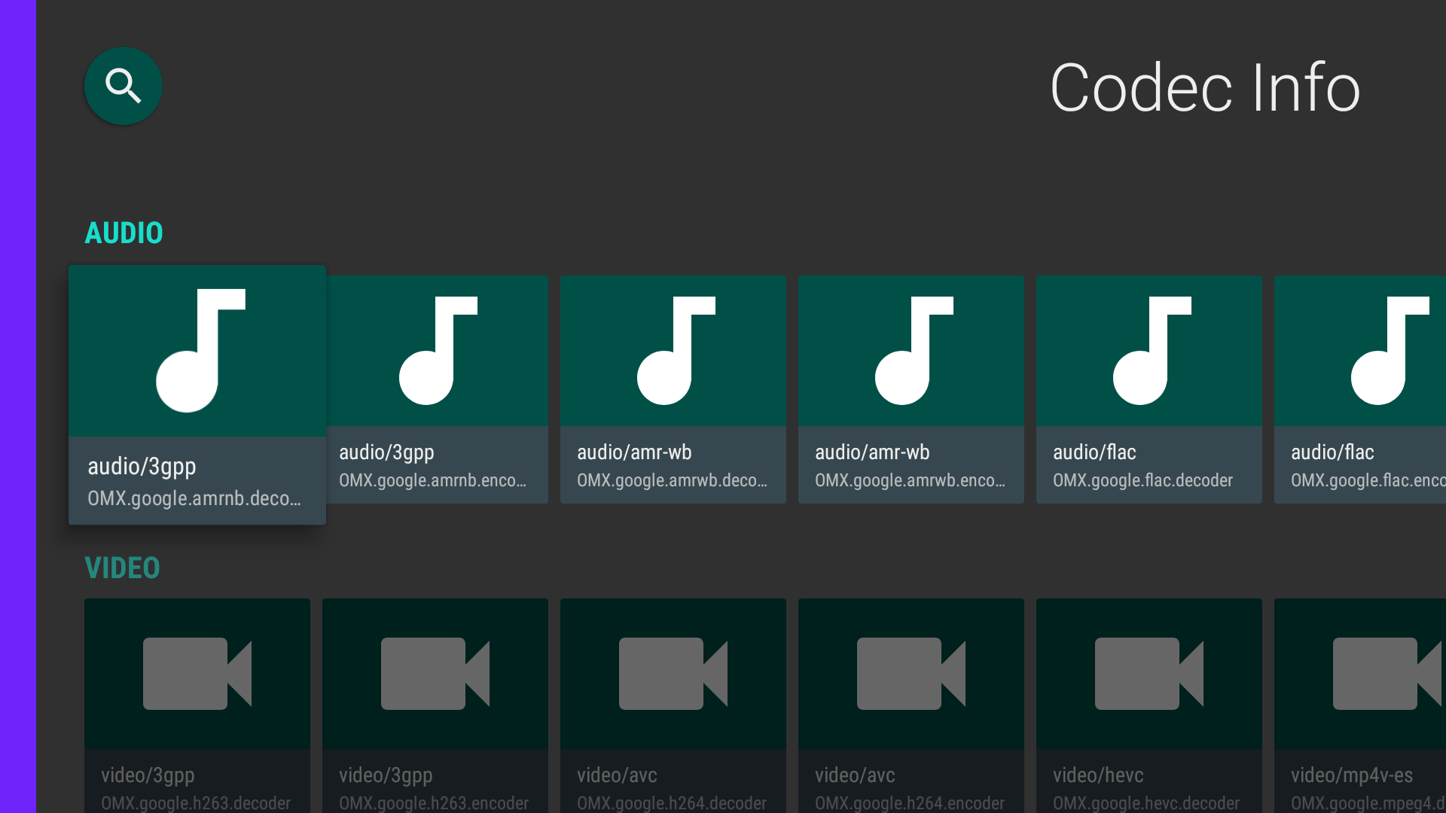Click the OMX.google.h264.decoder label
Viewport: 1446px width, 813px height.
pyautogui.click(x=672, y=802)
